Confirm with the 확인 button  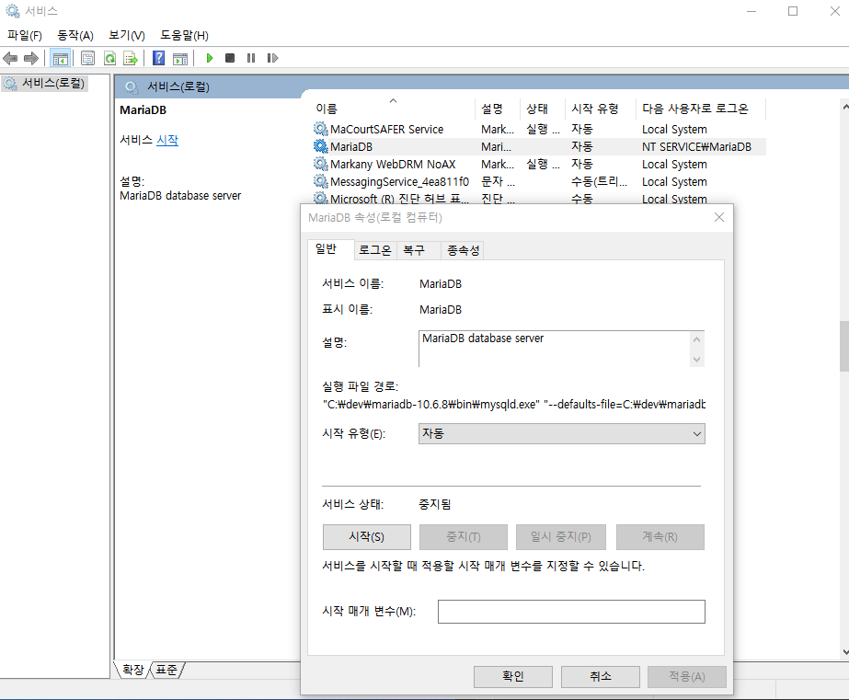(x=512, y=676)
